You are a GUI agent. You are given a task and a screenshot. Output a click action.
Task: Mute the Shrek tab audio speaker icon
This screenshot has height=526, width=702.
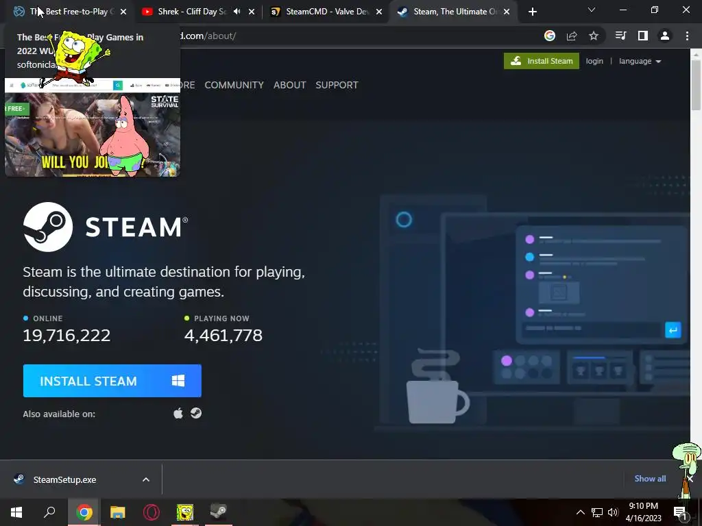(x=237, y=12)
